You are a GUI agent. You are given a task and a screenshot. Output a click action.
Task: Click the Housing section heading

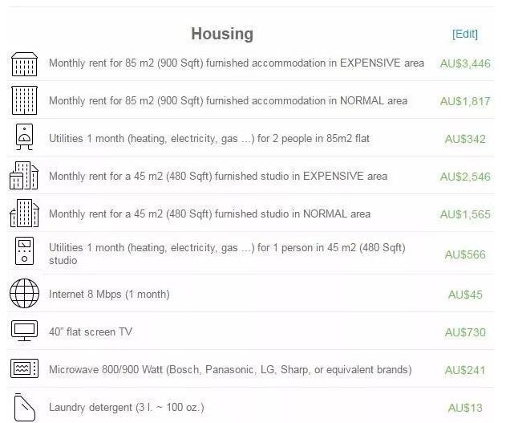pos(222,34)
